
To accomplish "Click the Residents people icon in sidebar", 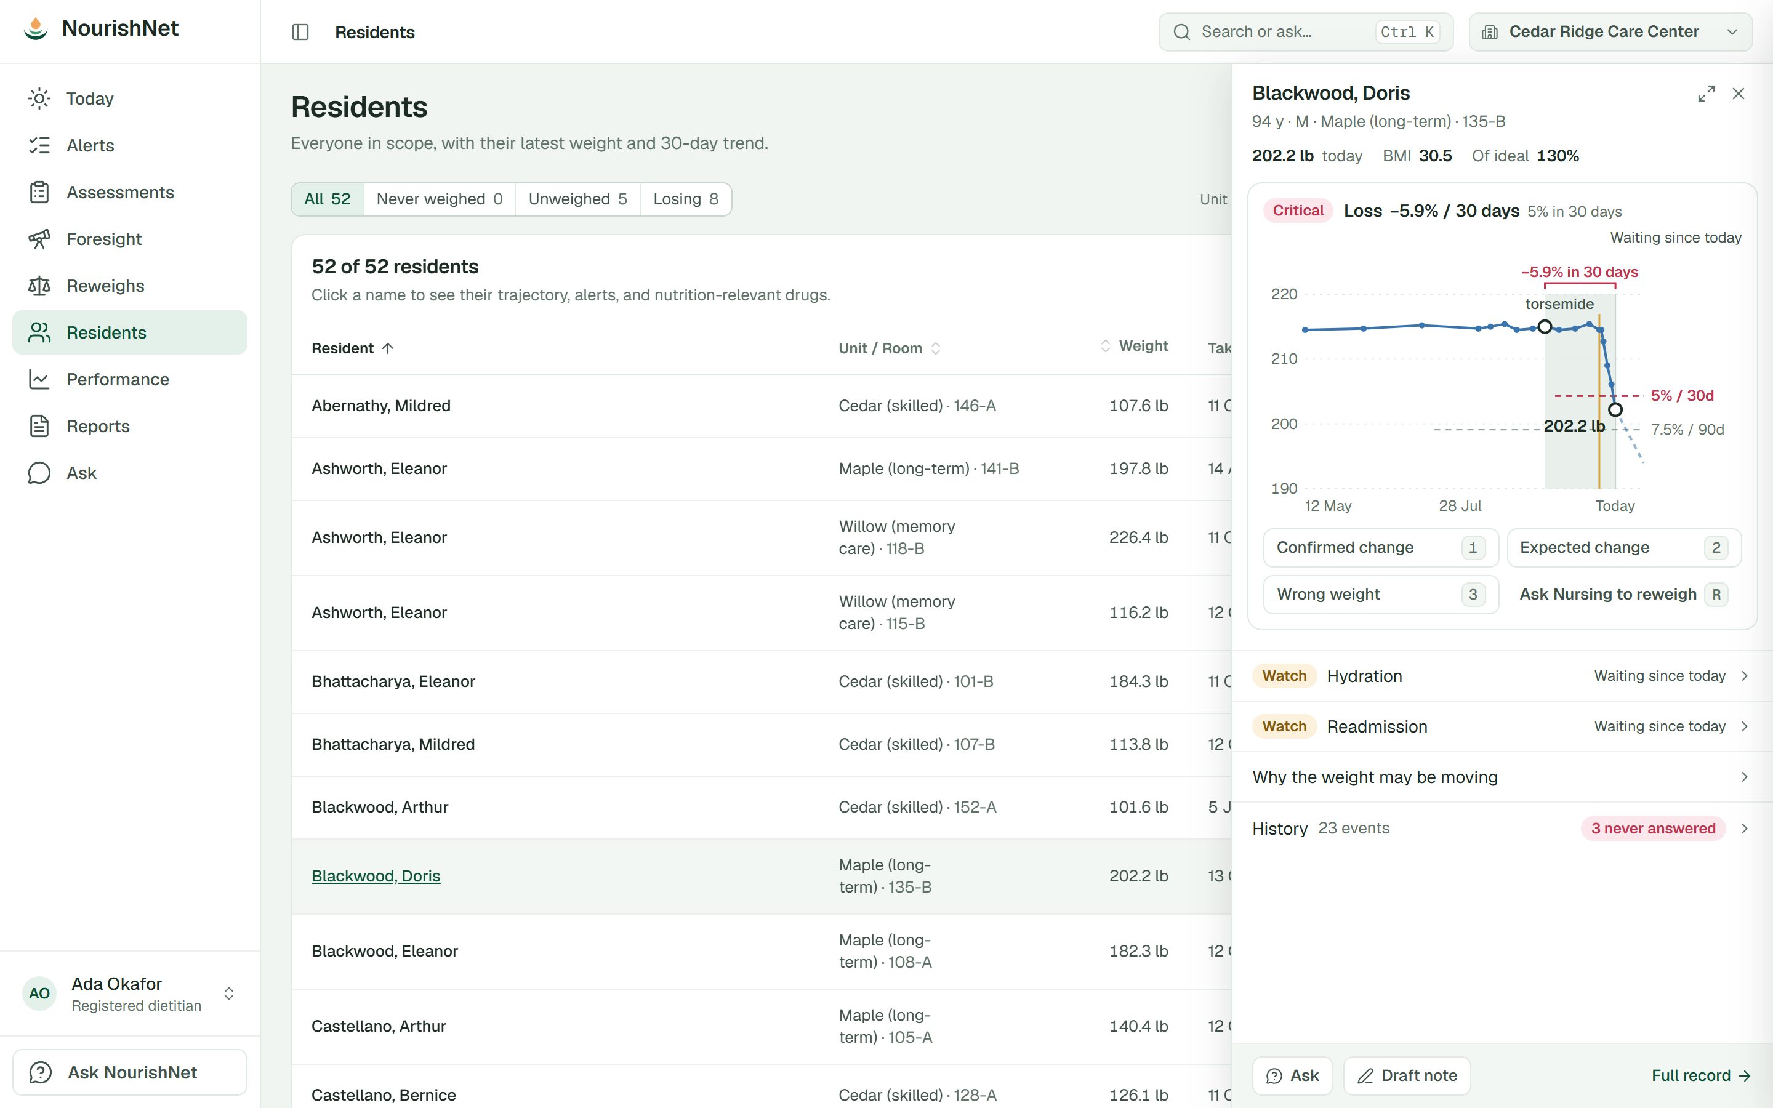I will tap(39, 332).
